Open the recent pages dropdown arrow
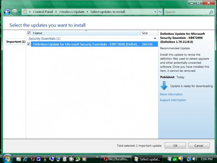The height and width of the screenshot is (163, 217). 20,12
